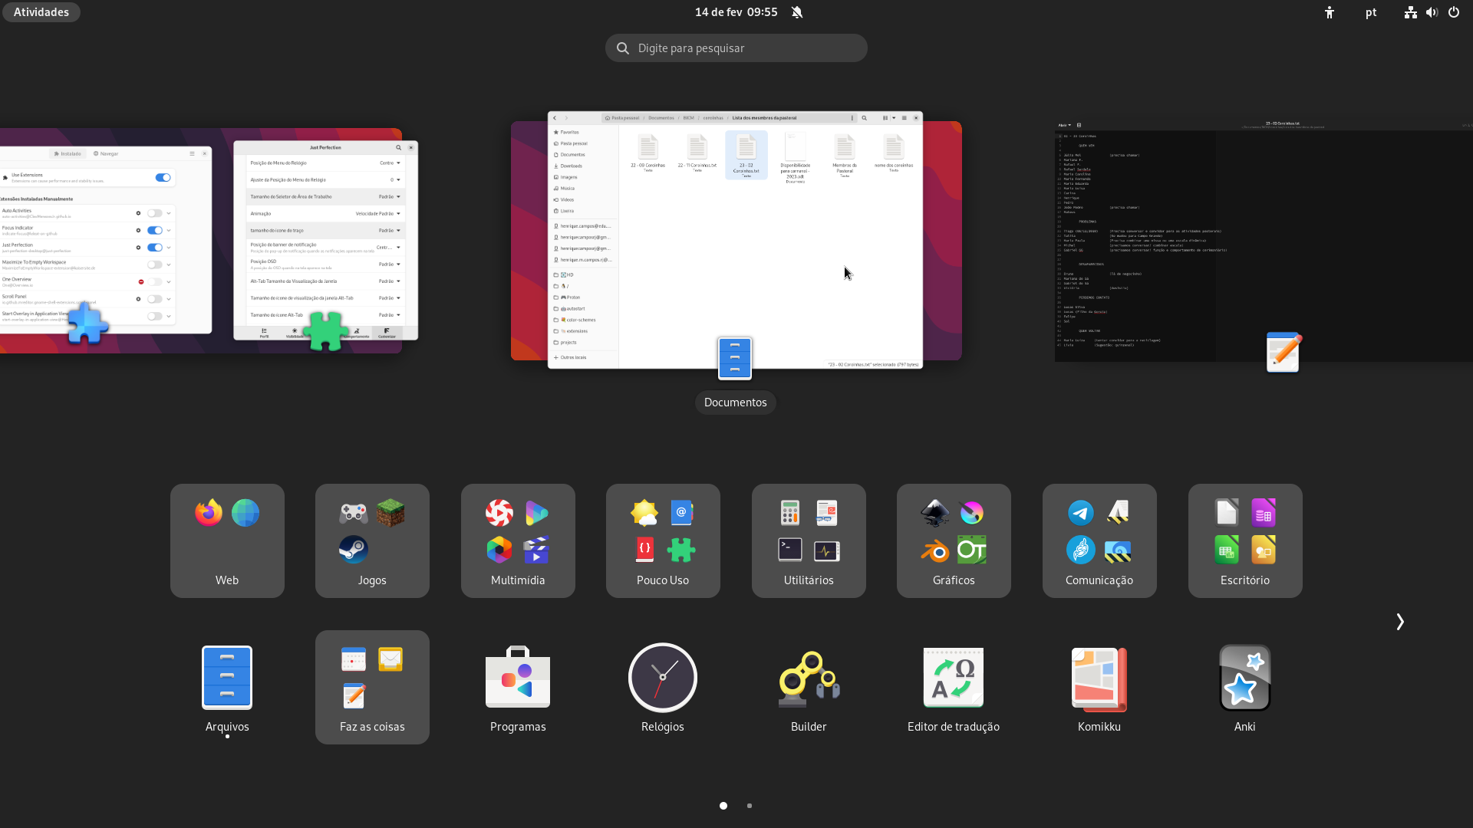1473x828 pixels.
Task: Launch Editor de tradução app
Action: pos(953,678)
